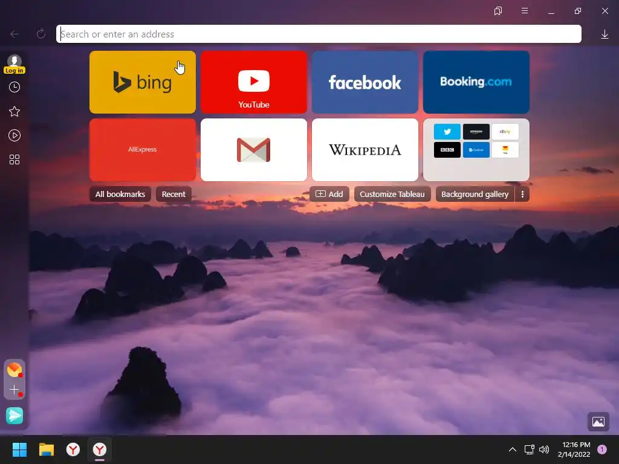The width and height of the screenshot is (619, 464).
Task: Expand hidden system tray icons chevron
Action: 513,449
